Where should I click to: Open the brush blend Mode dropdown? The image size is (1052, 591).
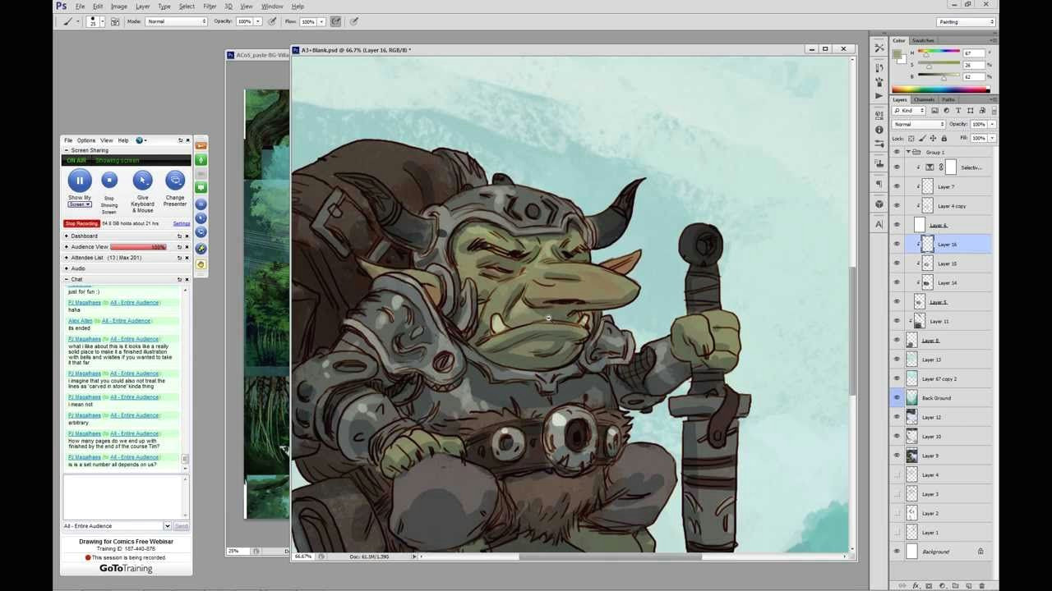(x=177, y=21)
